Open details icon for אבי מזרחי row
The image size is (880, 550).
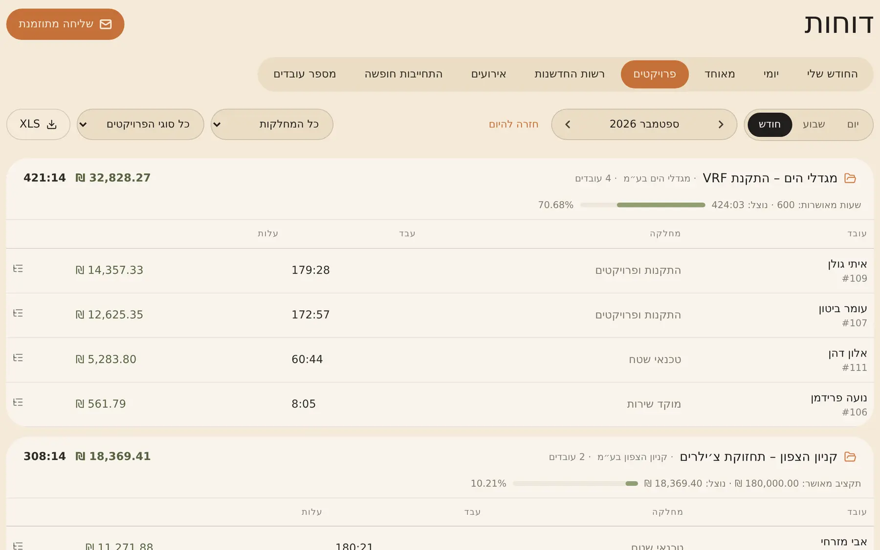(18, 546)
